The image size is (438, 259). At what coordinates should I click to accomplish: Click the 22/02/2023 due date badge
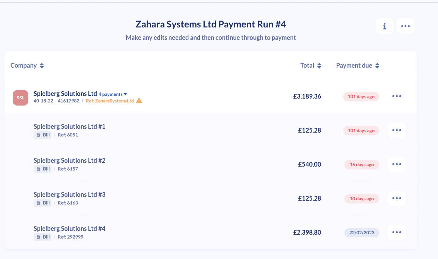[x=361, y=232]
